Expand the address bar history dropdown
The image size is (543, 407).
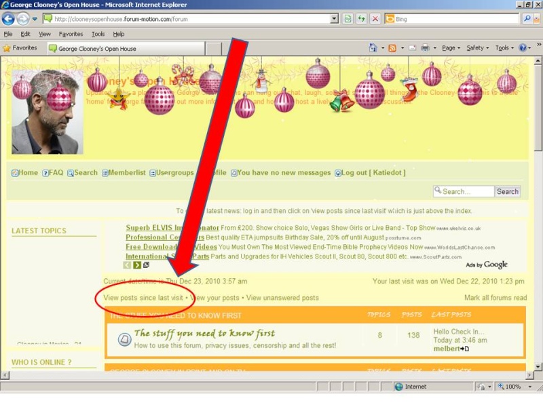click(x=334, y=19)
